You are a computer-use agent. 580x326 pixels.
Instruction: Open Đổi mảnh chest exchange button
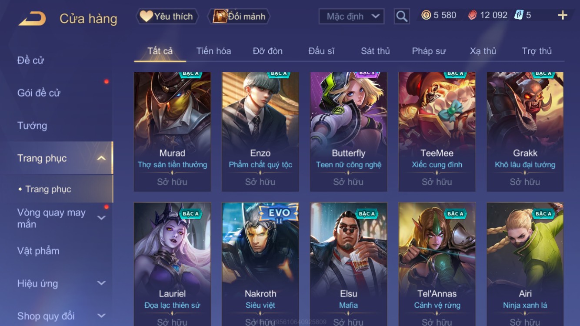(x=240, y=17)
